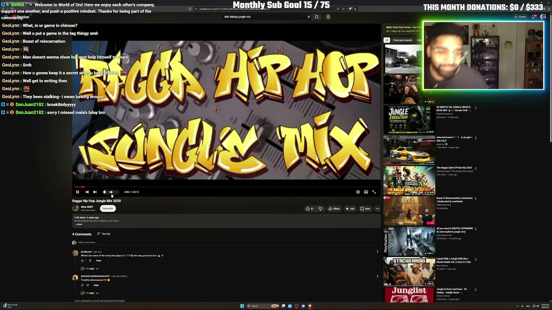Open options menu for the song name comment
The image size is (552, 310).
tap(377, 252)
